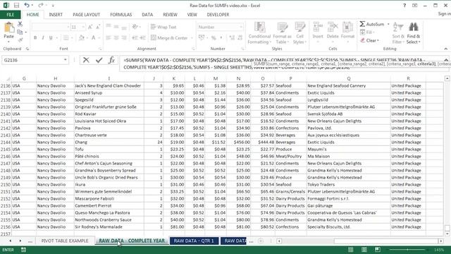Image resolution: width=451 pixels, height=254 pixels.
Task: Click the Redo arrow icon
Action: [x=41, y=5]
